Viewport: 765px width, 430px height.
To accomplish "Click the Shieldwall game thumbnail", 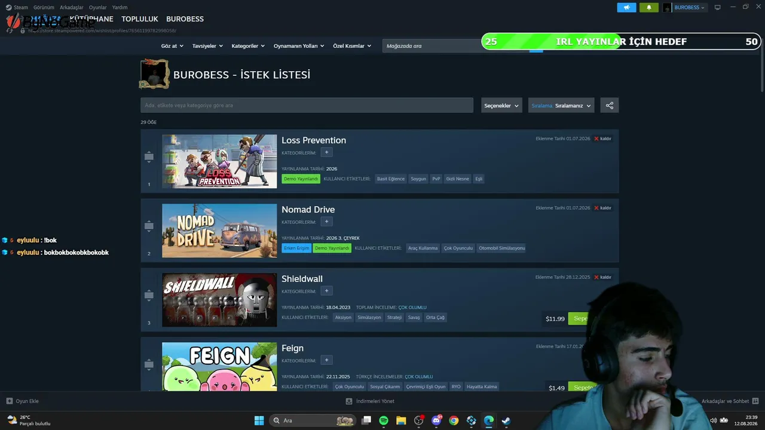I will (x=219, y=300).
